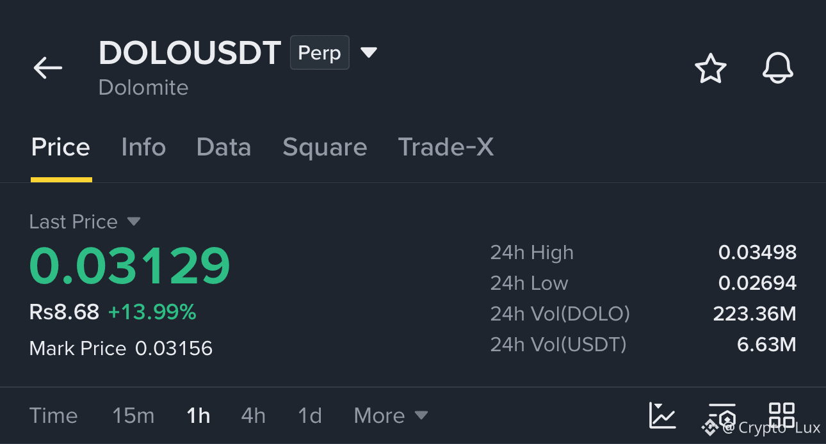Select the 15m chart interval

(x=133, y=416)
